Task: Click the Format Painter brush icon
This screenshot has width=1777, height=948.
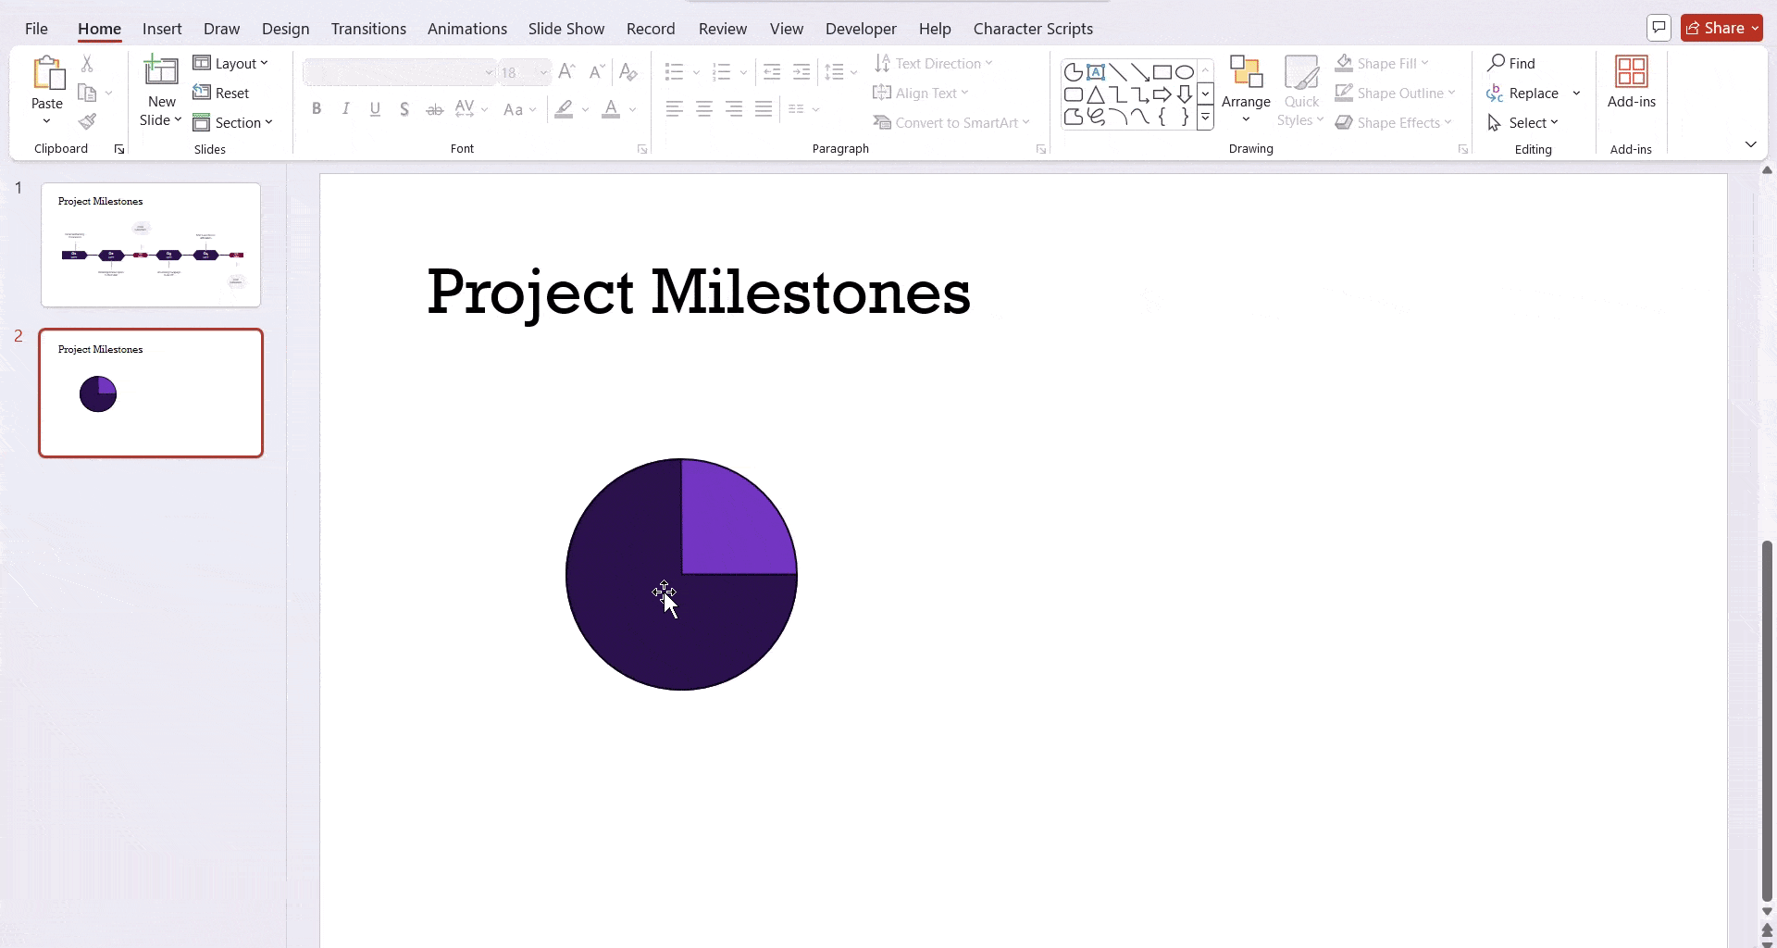Action: click(x=88, y=122)
